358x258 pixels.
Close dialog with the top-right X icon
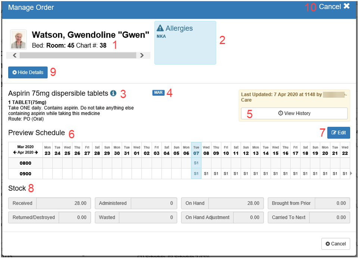[x=346, y=6]
